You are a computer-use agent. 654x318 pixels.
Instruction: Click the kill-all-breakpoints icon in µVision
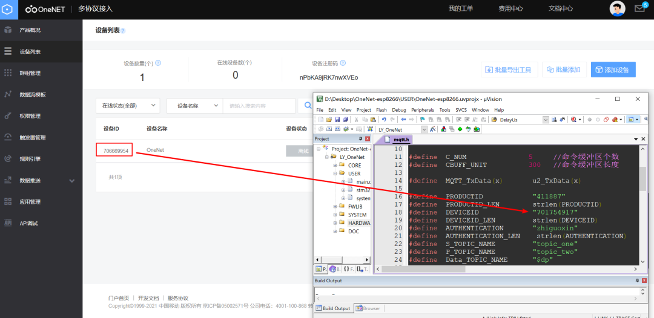[x=615, y=120]
